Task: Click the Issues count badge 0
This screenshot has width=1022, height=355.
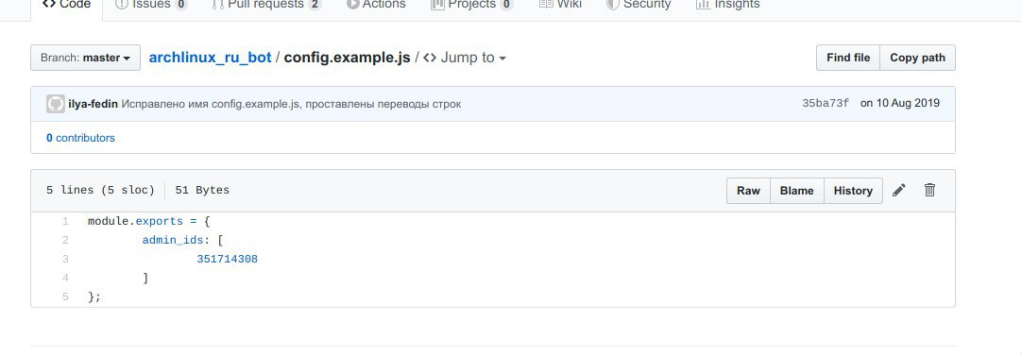Action: tap(181, 6)
